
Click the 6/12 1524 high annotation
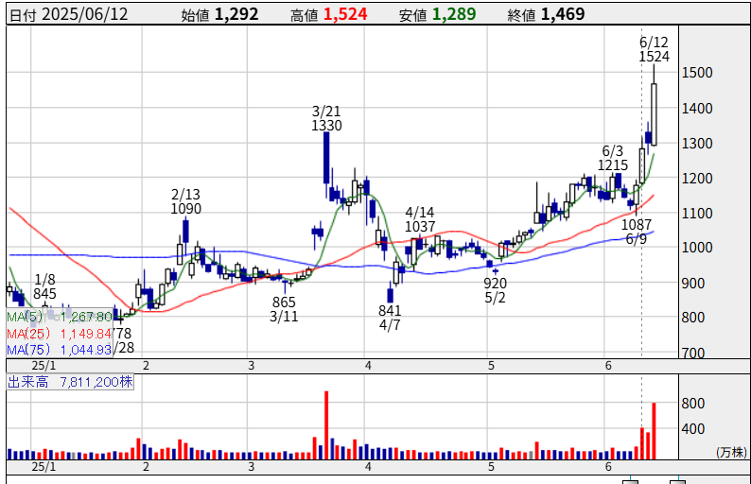point(655,49)
